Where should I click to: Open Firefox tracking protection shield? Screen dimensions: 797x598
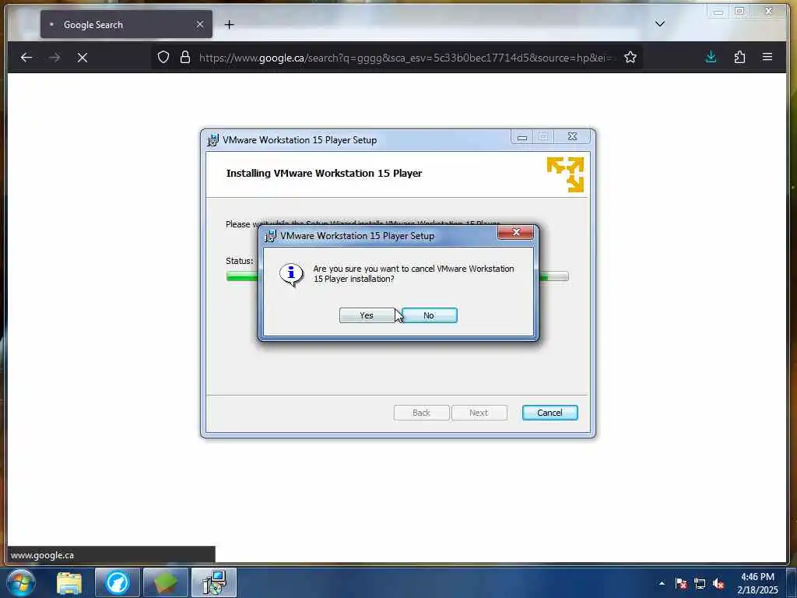[163, 58]
